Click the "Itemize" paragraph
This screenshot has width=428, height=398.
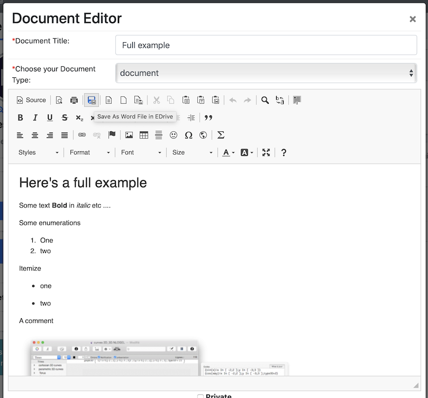pos(30,268)
